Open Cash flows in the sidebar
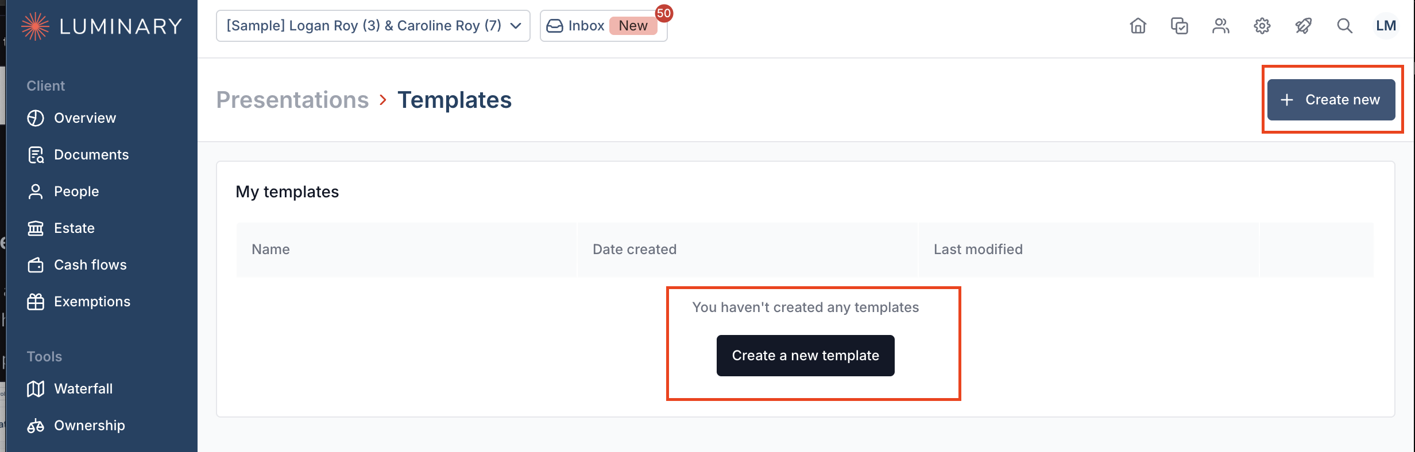The width and height of the screenshot is (1415, 452). (x=90, y=265)
